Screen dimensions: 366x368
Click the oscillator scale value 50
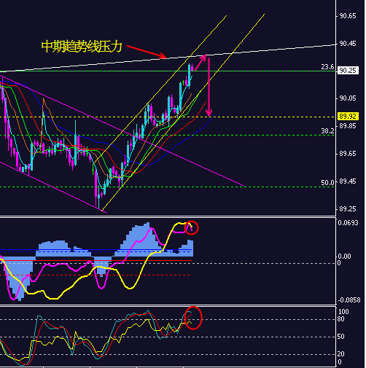pos(340,337)
